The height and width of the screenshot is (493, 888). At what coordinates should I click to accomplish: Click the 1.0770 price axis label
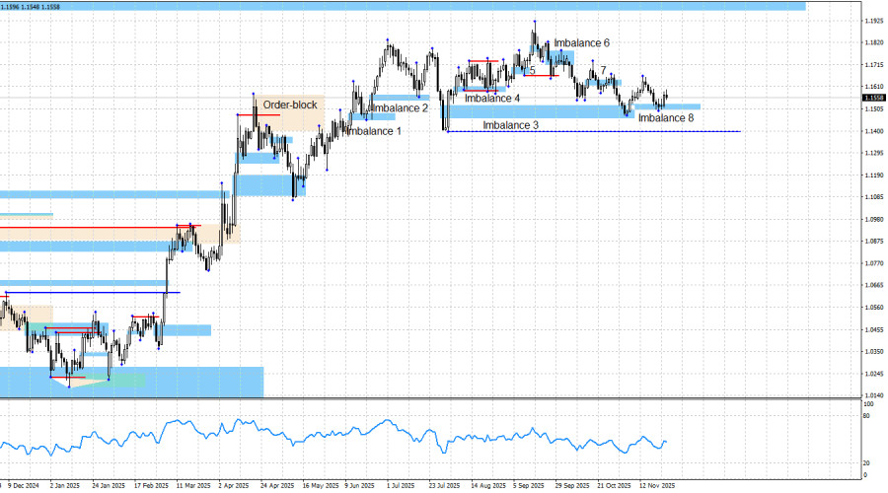pyautogui.click(x=874, y=263)
